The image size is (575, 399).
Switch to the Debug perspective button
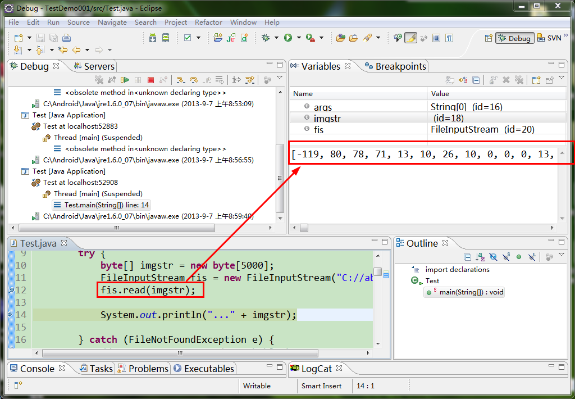(515, 38)
